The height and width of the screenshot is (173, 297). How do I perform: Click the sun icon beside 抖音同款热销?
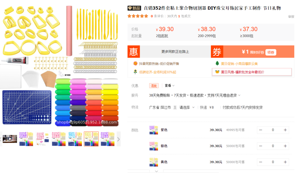135,63
